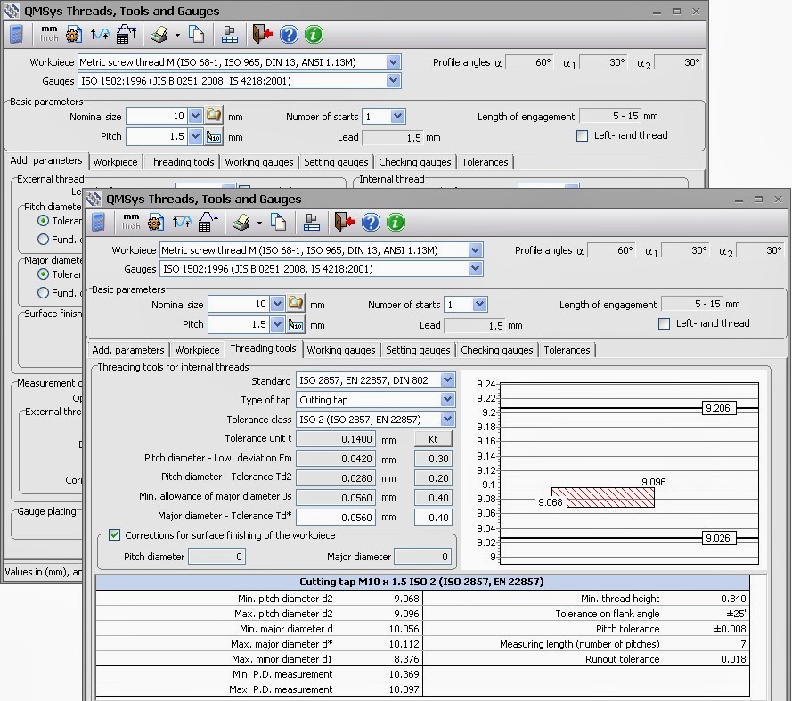Toggle Left-hand thread checkbox in front window

pyautogui.click(x=665, y=323)
